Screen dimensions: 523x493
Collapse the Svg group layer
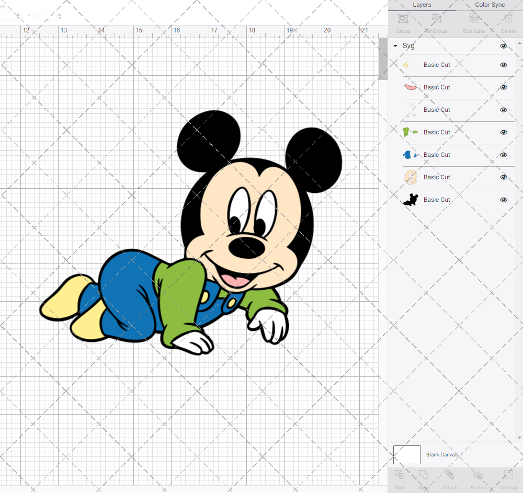pos(395,46)
